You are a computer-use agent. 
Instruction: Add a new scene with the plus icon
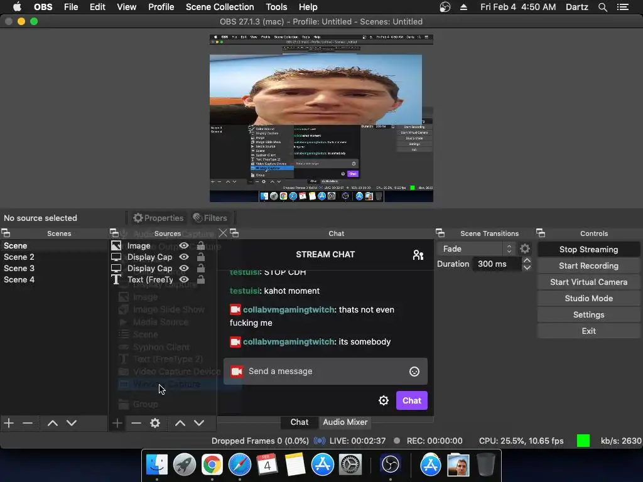(9, 423)
